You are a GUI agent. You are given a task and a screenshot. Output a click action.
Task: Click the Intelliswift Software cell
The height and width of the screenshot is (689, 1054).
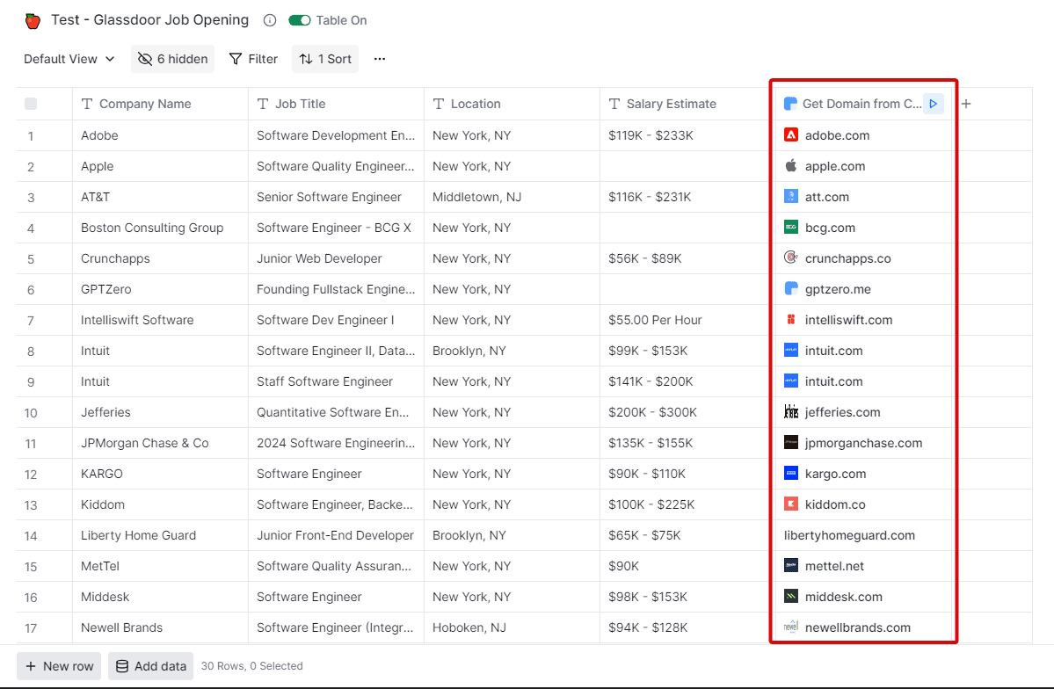point(161,321)
